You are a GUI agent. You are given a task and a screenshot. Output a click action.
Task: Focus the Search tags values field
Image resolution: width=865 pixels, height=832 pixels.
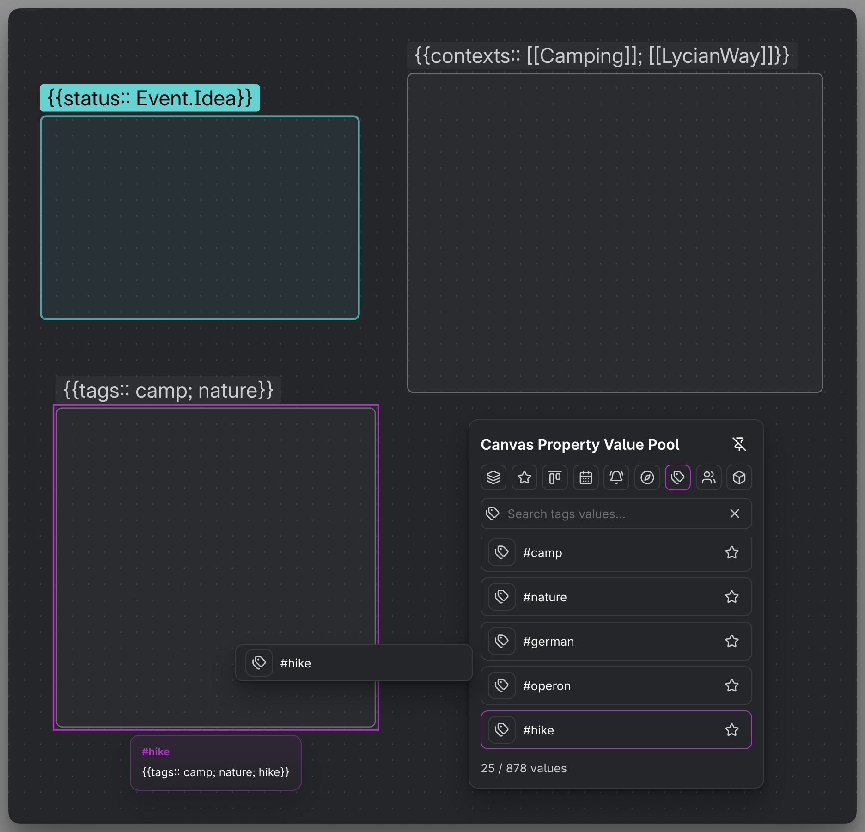click(616, 514)
